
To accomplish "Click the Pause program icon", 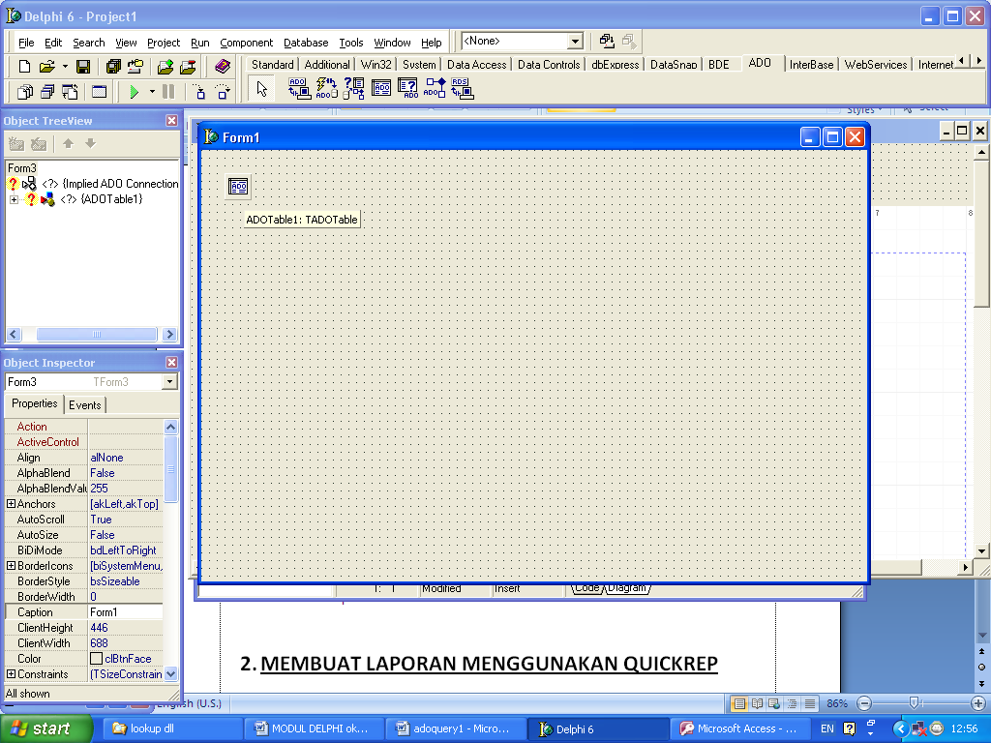I will [168, 92].
